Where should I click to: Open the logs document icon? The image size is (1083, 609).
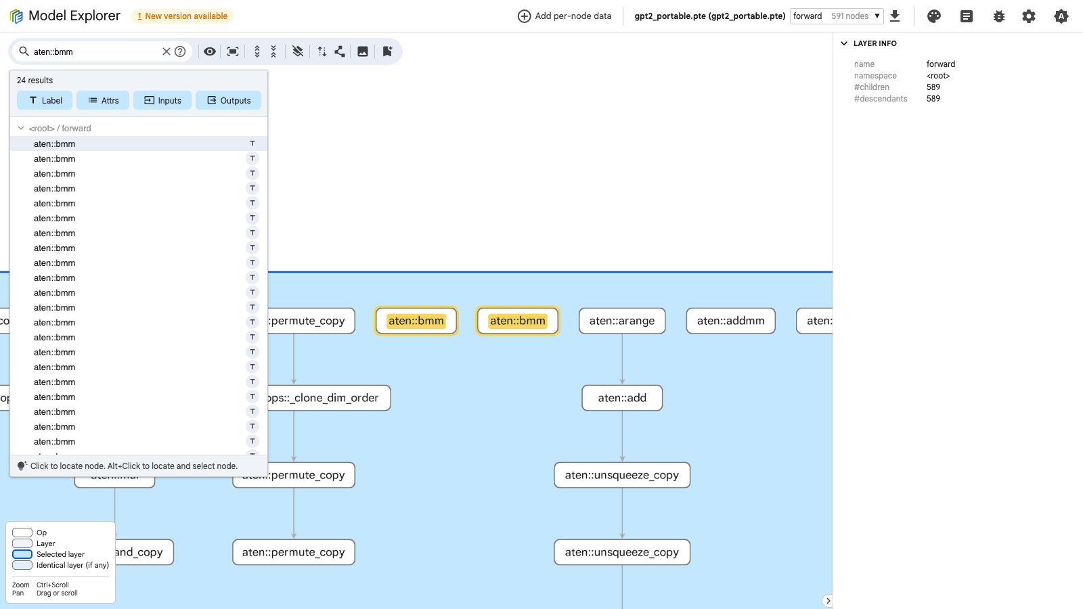[967, 16]
